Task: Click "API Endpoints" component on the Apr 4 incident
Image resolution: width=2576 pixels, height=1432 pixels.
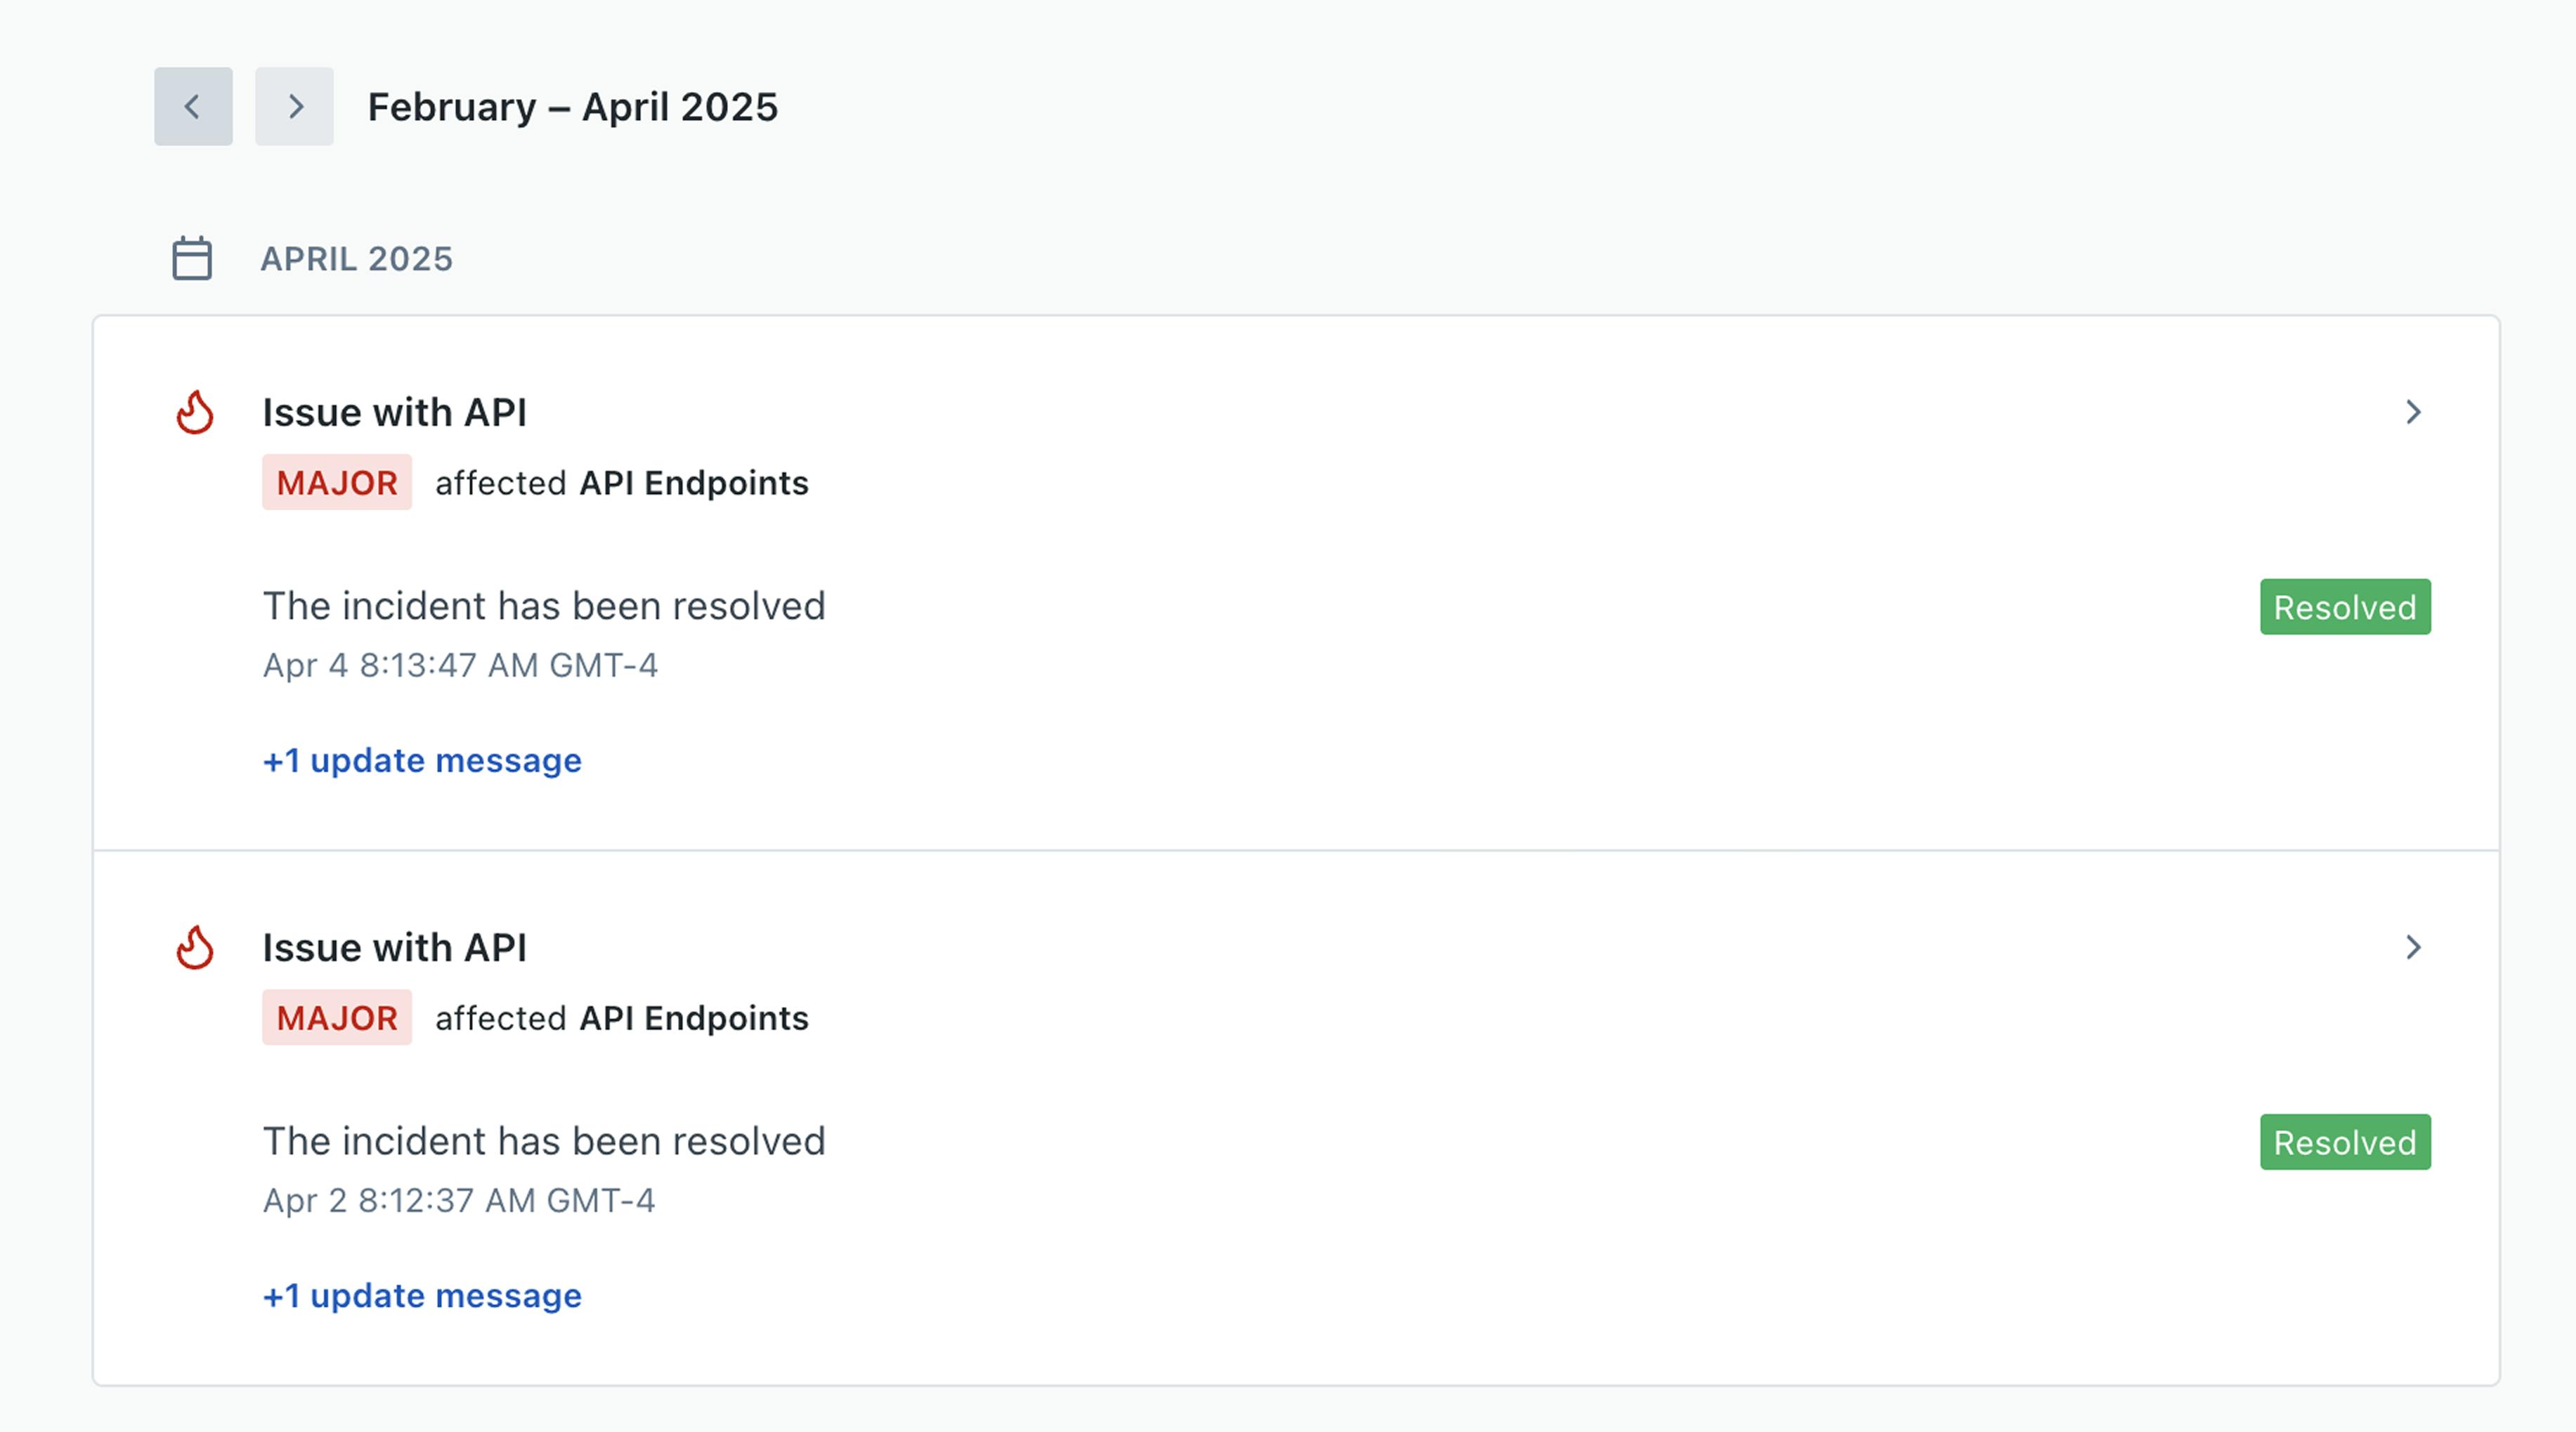Action: pos(694,482)
